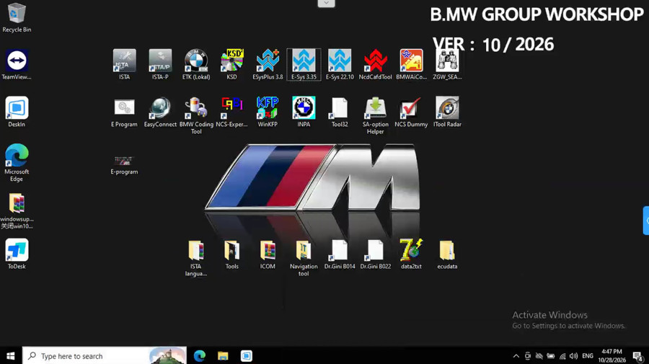Select the NCS Dummy checkmark icon
Image resolution: width=649 pixels, height=364 pixels.
[412, 112]
